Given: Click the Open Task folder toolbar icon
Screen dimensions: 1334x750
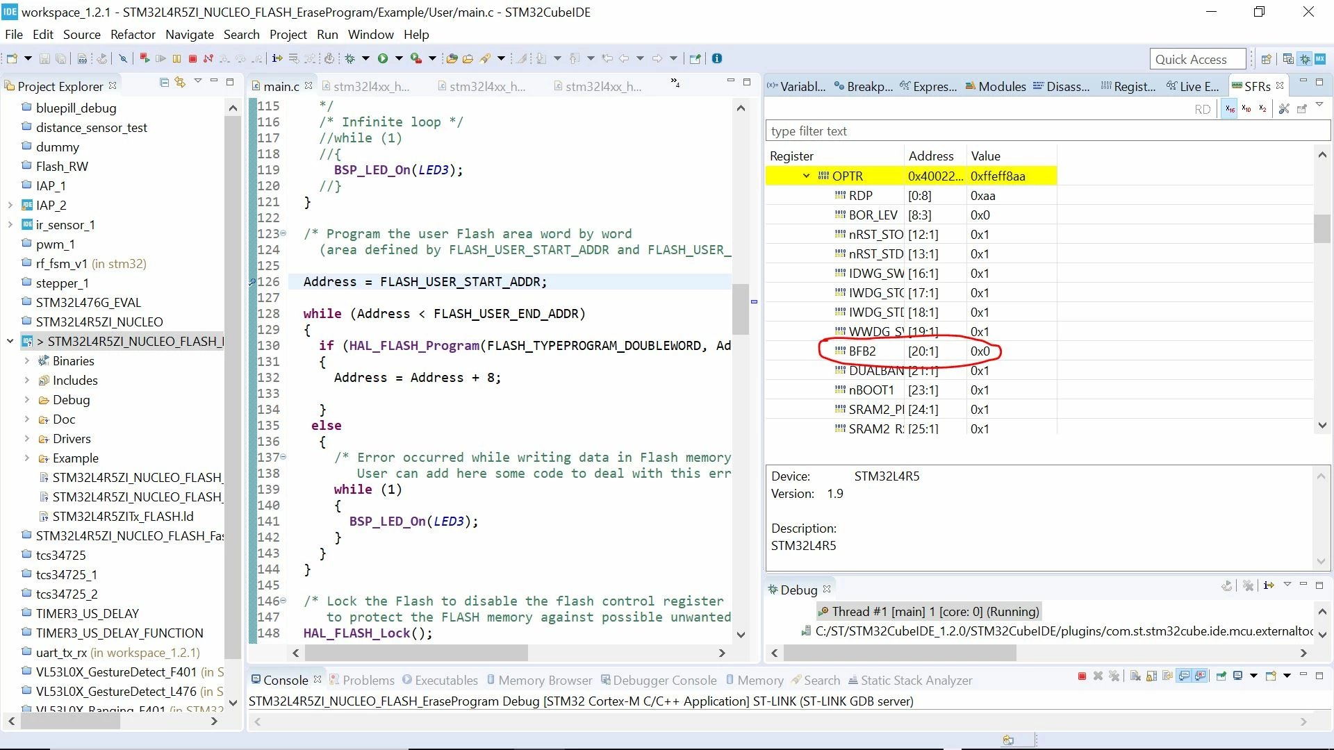Looking at the screenshot, I should tap(468, 59).
